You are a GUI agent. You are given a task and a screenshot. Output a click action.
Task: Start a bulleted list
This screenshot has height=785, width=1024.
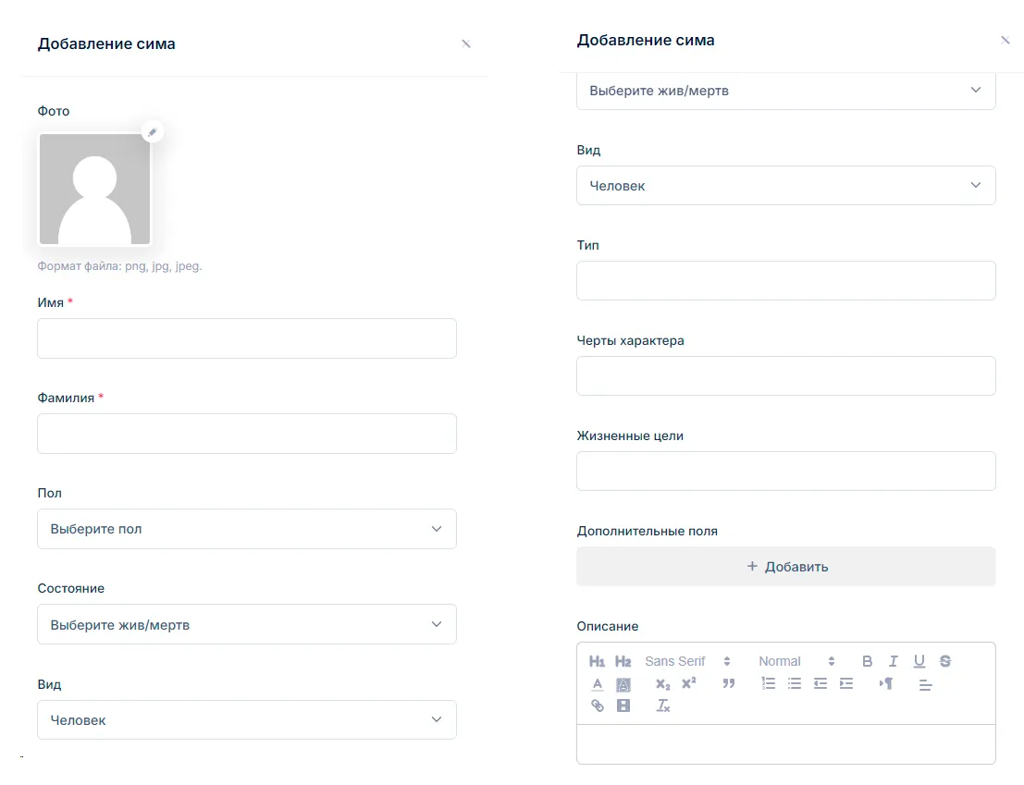(x=794, y=683)
